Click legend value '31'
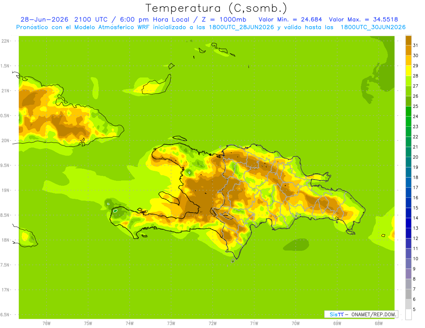 tap(416, 45)
